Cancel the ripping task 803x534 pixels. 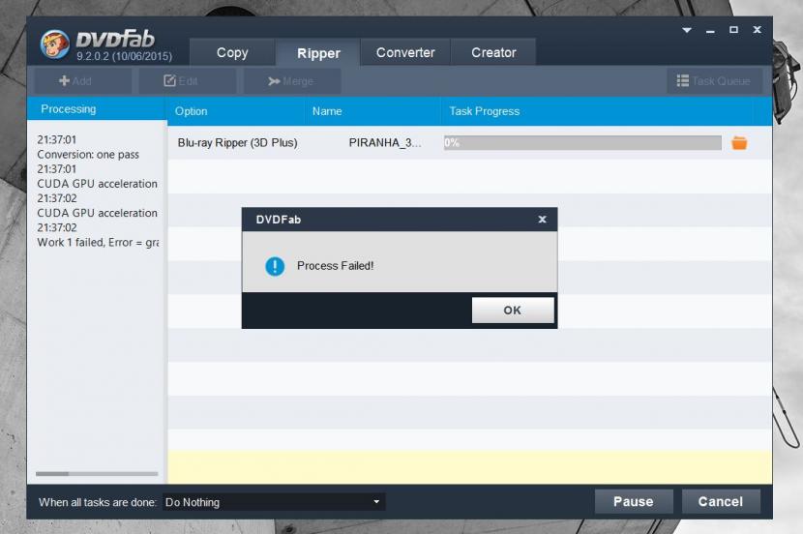click(x=721, y=502)
